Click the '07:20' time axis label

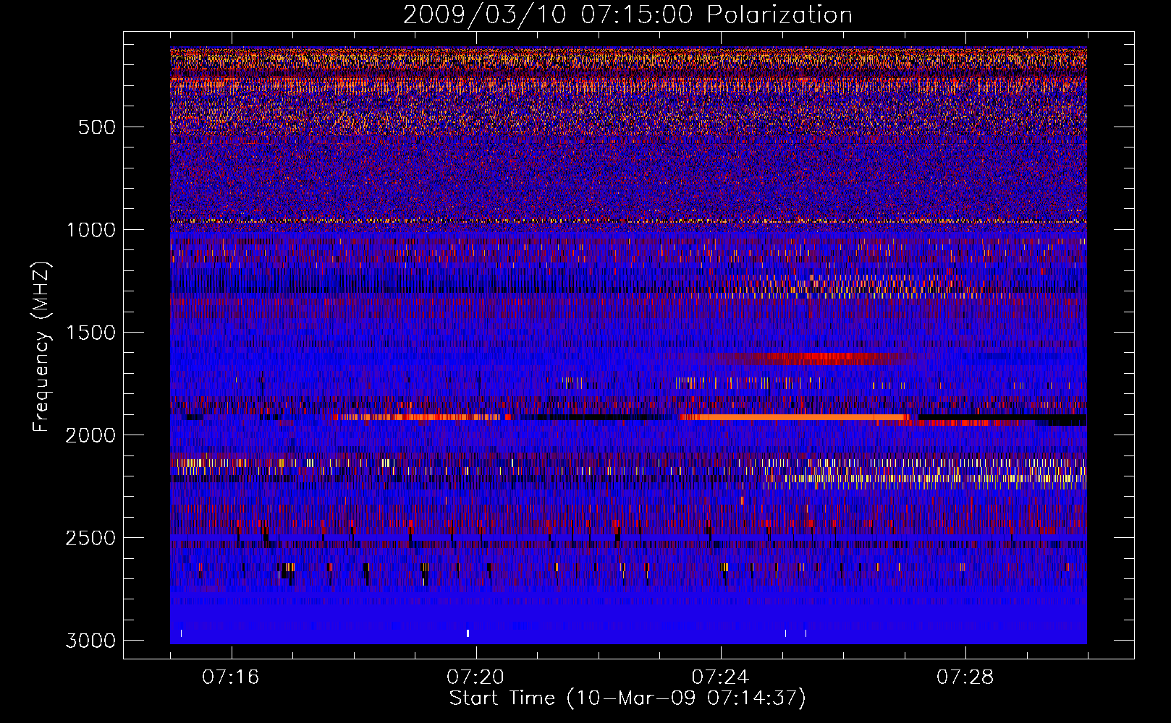tap(475, 677)
